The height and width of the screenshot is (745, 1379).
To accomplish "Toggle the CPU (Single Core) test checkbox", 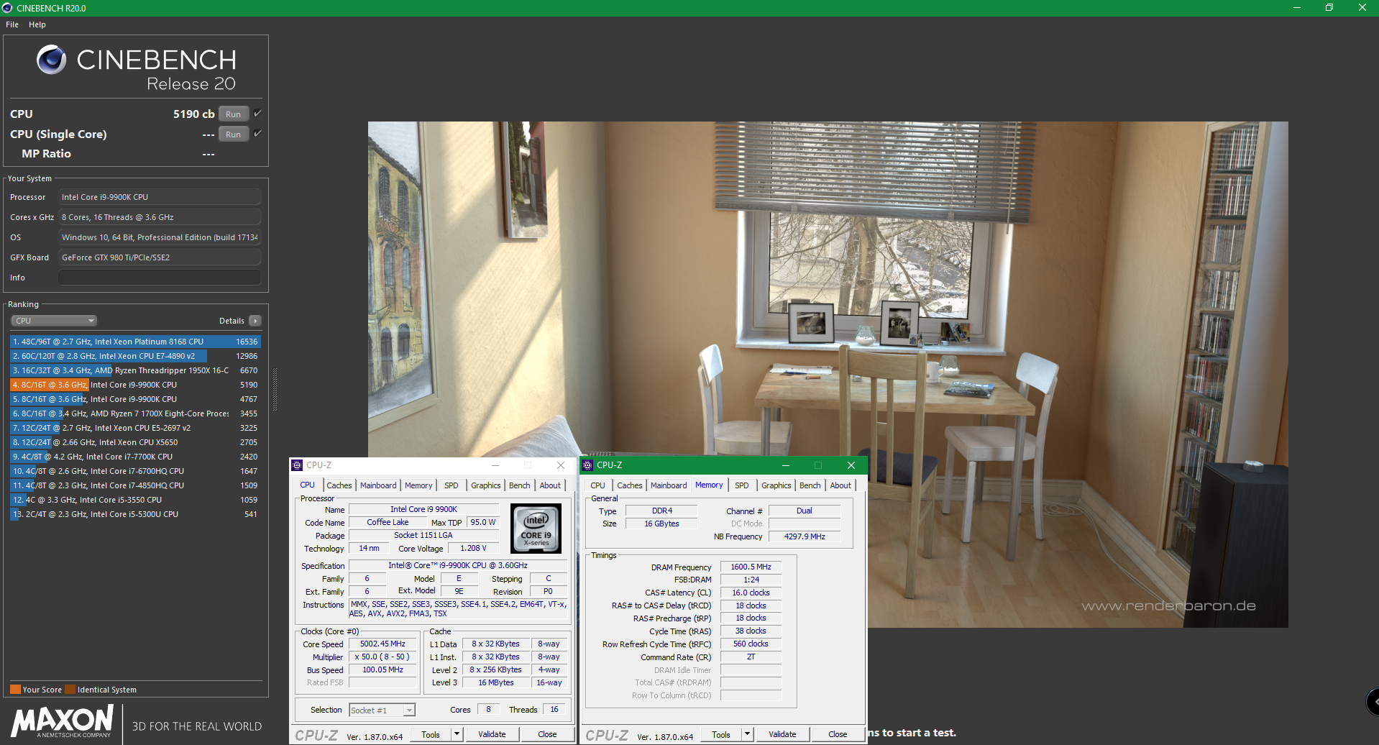I will coord(257,134).
